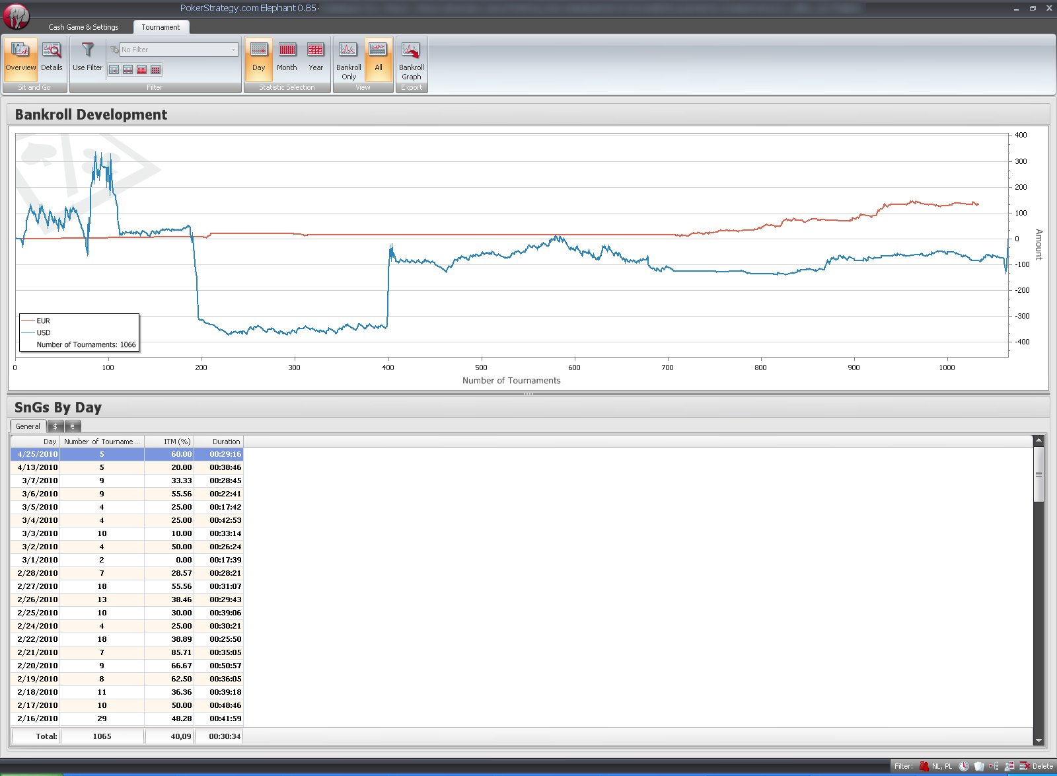The height and width of the screenshot is (776, 1057).
Task: Select the General tab under SnGs By Day
Action: point(28,426)
